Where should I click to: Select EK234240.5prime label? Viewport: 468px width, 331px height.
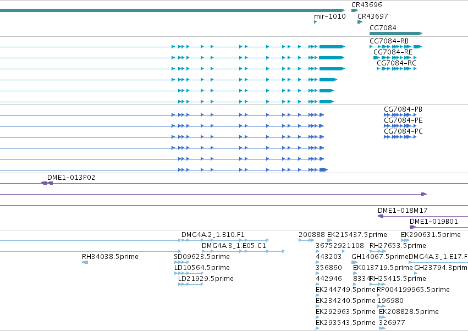[345, 301]
